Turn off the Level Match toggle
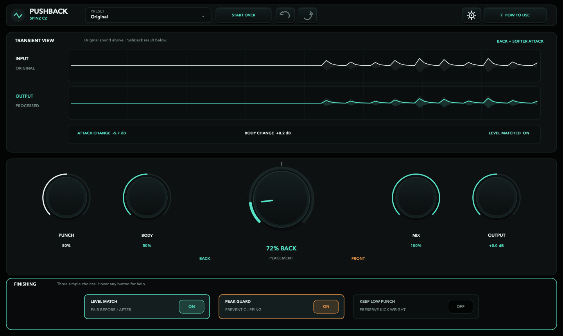The width and height of the screenshot is (563, 336). click(192, 307)
